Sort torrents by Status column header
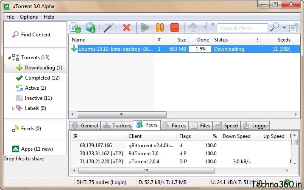 (232, 40)
